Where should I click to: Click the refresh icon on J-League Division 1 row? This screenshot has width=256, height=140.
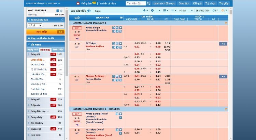(226, 23)
